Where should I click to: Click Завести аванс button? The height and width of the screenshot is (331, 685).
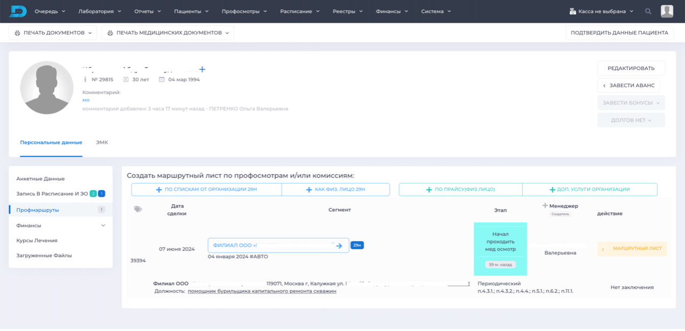pos(629,86)
